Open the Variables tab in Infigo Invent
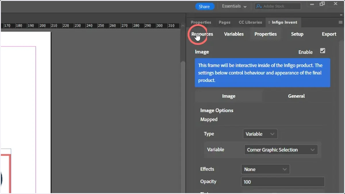Viewport: 345px width, 194px height. (x=234, y=34)
